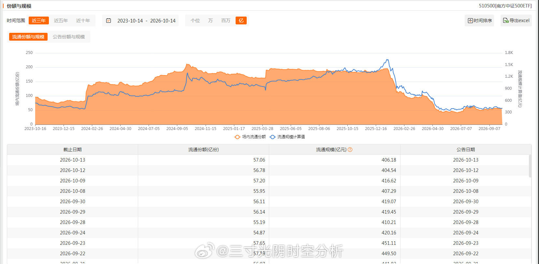Click the scale value 416.62

pyautogui.click(x=389, y=181)
